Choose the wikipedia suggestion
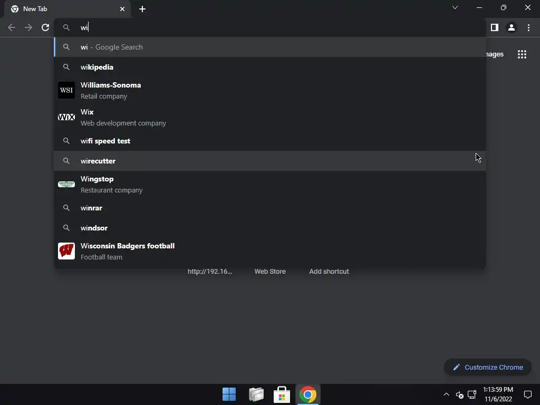 (x=270, y=67)
